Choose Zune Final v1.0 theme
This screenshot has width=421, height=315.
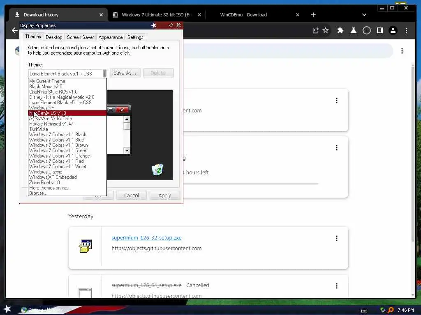[67, 183]
